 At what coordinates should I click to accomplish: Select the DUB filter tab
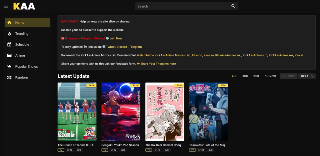click(x=256, y=76)
